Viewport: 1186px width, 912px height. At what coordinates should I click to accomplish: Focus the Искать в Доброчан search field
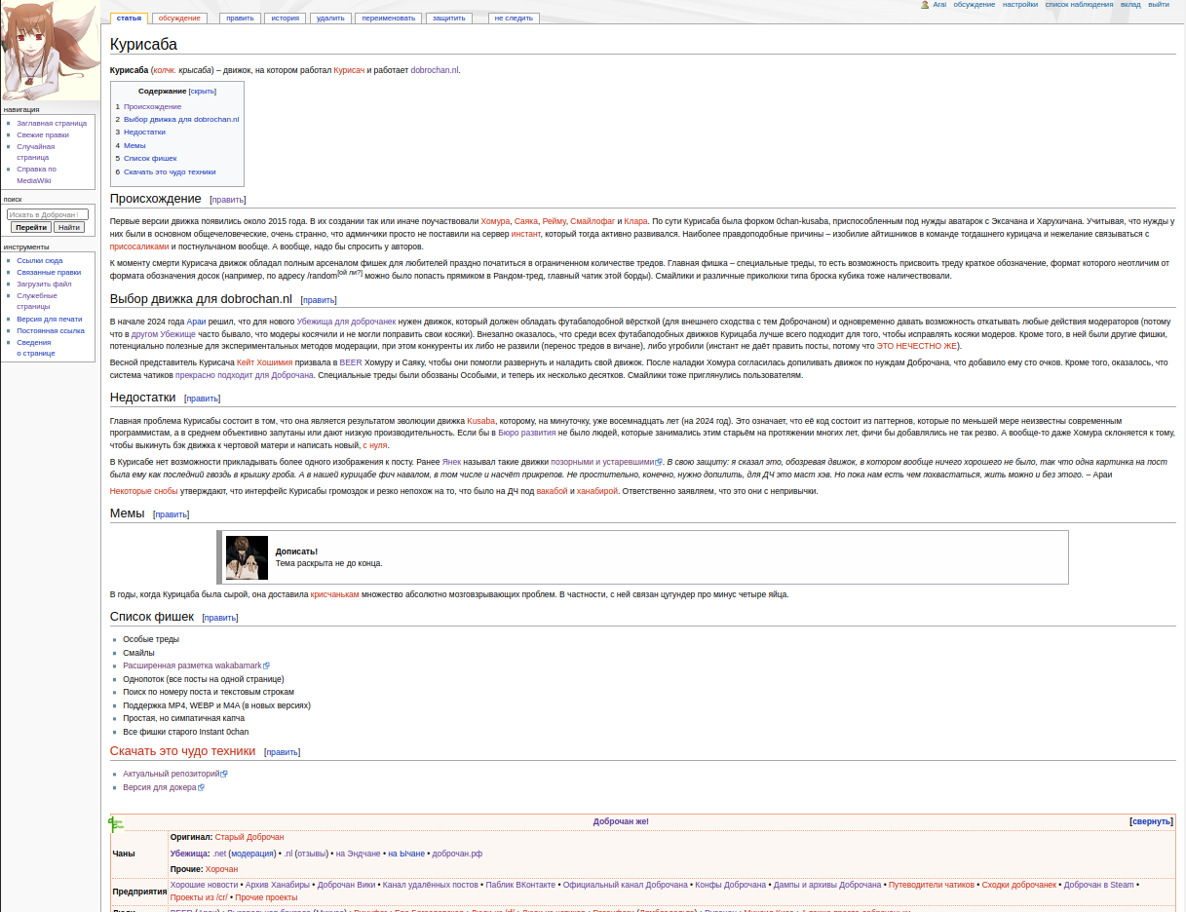(48, 214)
